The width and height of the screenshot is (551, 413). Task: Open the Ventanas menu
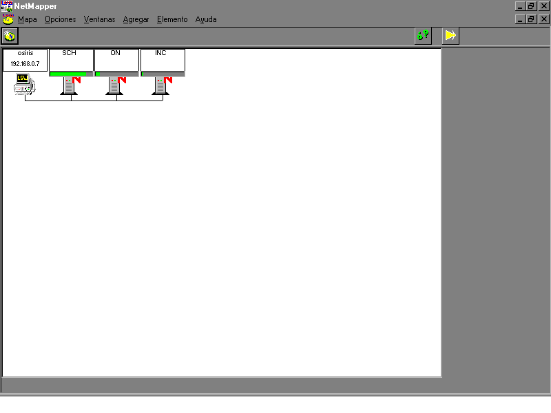point(99,19)
